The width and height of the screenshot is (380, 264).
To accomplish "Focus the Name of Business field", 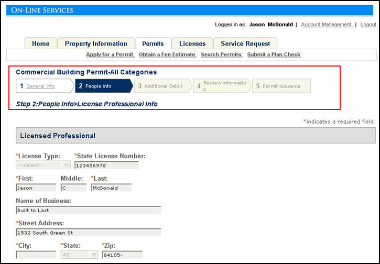I will 88,210.
